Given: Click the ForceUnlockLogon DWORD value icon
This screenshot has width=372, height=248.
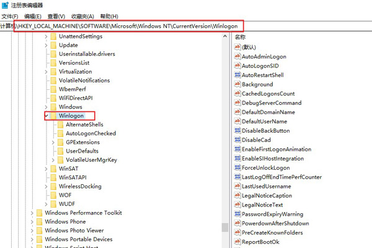Looking at the screenshot, I should tap(237, 167).
